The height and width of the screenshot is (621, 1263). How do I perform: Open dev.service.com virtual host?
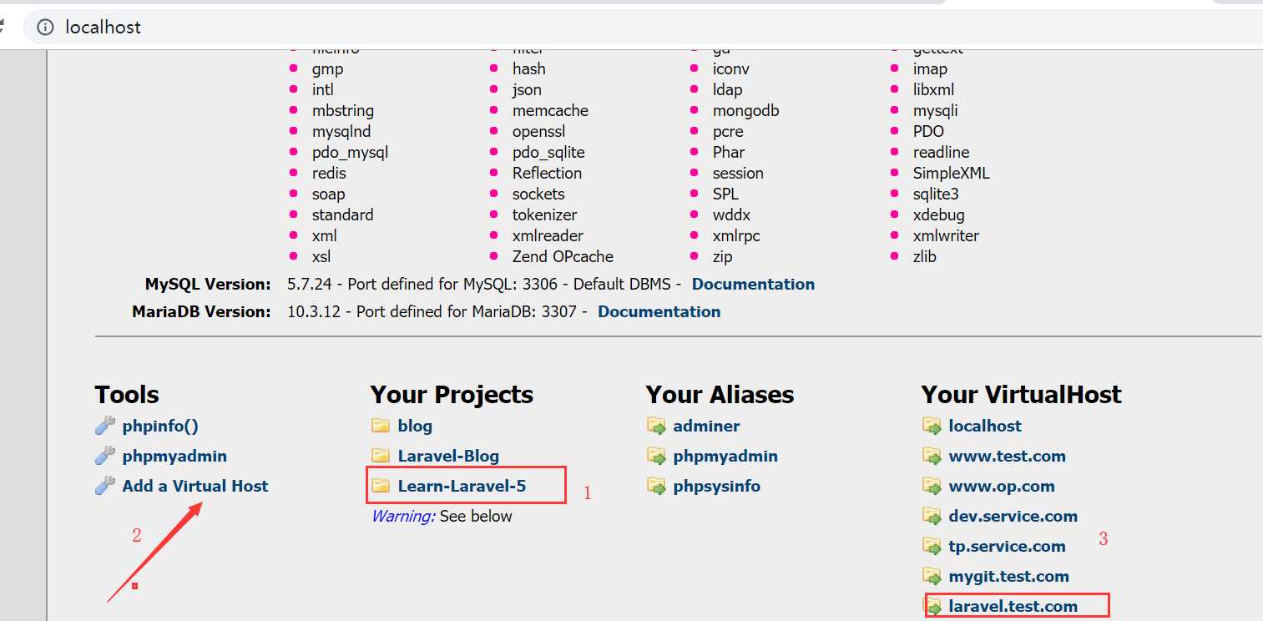click(x=1013, y=516)
